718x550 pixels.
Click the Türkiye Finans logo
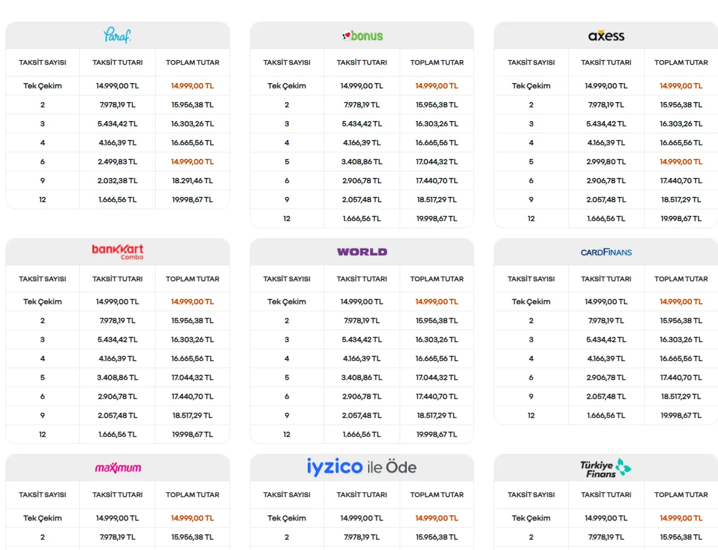pyautogui.click(x=606, y=468)
